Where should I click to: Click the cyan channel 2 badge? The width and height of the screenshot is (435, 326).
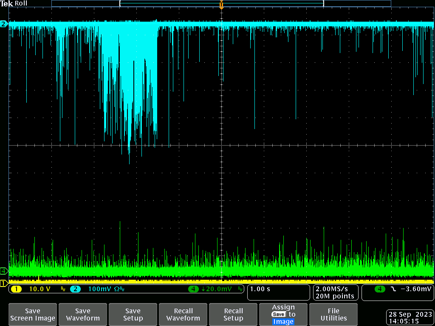[x=75, y=289]
